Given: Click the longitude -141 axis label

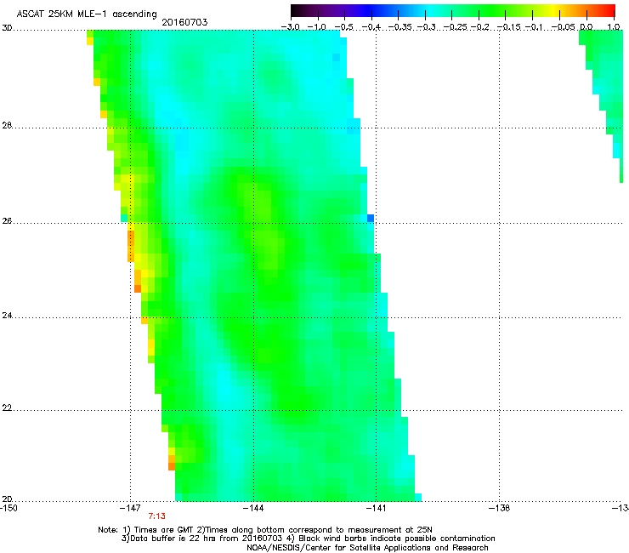Looking at the screenshot, I should [376, 508].
